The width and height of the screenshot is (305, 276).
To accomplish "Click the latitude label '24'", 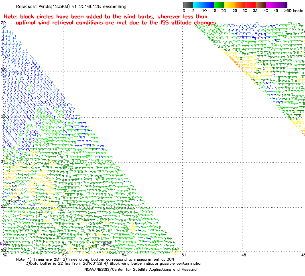I will click(3, 161).
